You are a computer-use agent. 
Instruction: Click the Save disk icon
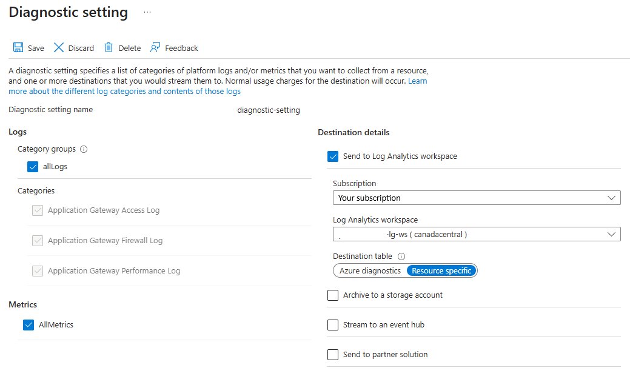18,48
